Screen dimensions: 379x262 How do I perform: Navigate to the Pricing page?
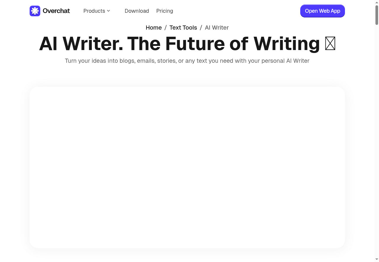(165, 11)
